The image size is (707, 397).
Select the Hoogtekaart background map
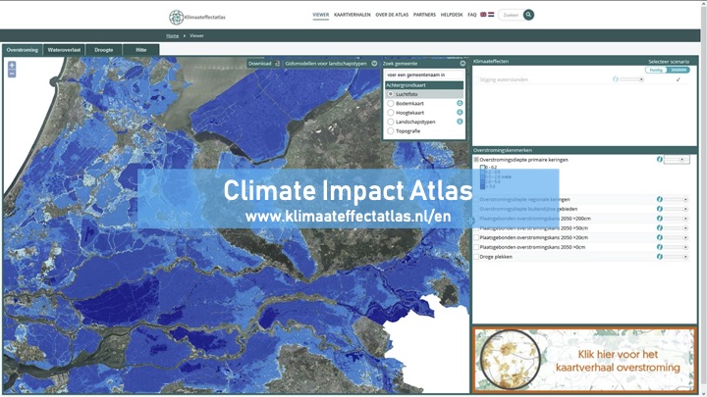point(391,113)
